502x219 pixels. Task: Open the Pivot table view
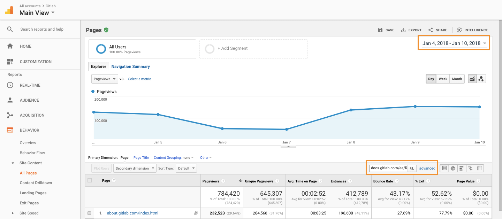coord(479,168)
